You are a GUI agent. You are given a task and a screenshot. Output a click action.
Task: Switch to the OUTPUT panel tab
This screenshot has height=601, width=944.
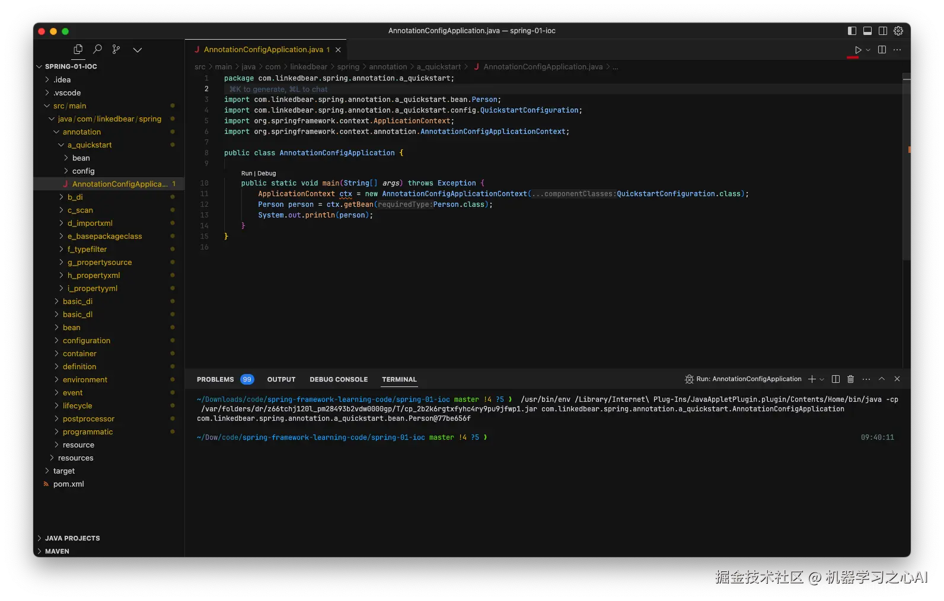281,379
